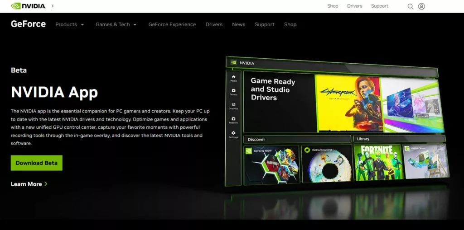Open Shop in GeForce navigation
The height and width of the screenshot is (230, 464).
point(290,24)
